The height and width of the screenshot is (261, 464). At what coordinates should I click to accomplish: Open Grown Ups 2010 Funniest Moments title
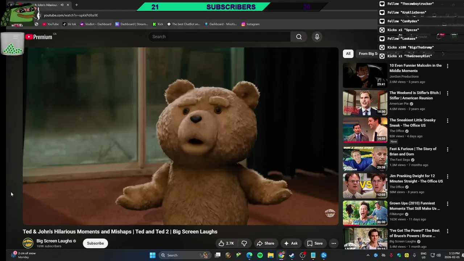pos(415,206)
